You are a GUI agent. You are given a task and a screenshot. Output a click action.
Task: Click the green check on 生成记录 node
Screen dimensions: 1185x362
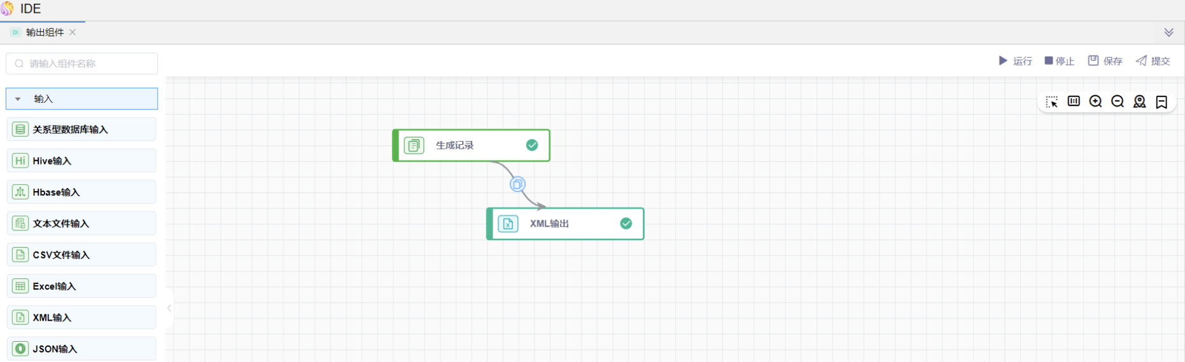[x=532, y=145]
